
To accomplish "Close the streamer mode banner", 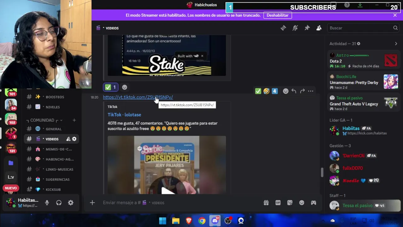I will [395, 15].
